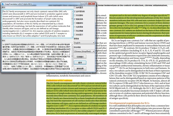Viewport: 173px width, 116px height.
Task: Click the 译文 label above the translation box
Action: coord(3,40)
